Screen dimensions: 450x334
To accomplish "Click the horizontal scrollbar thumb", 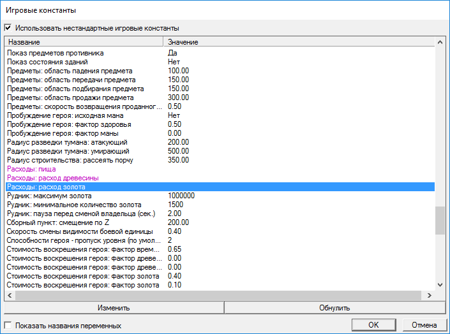I will tap(218, 295).
